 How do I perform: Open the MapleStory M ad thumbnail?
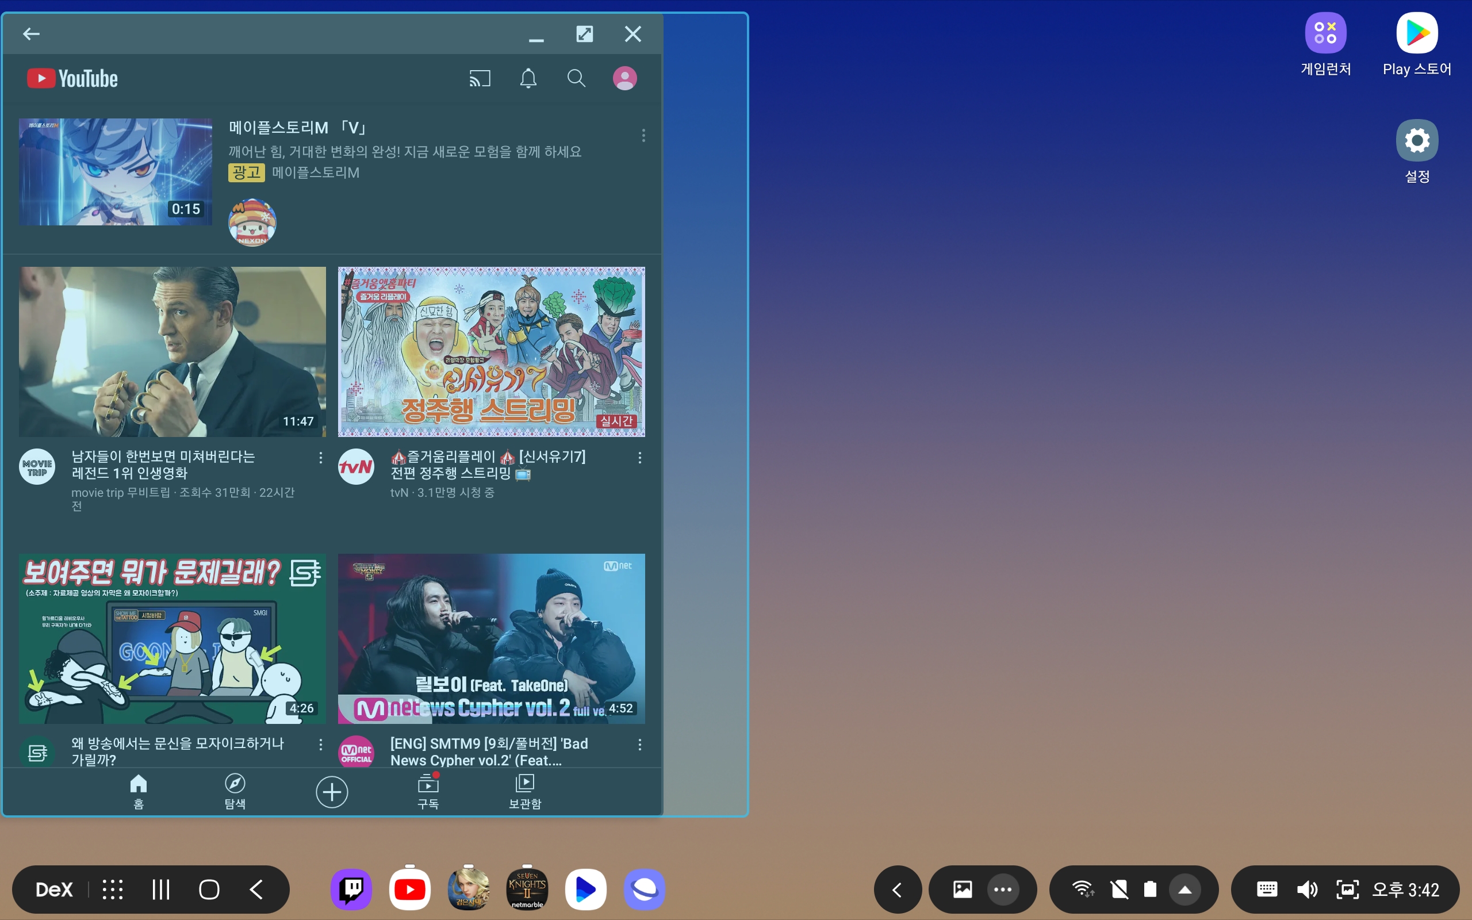pos(116,171)
